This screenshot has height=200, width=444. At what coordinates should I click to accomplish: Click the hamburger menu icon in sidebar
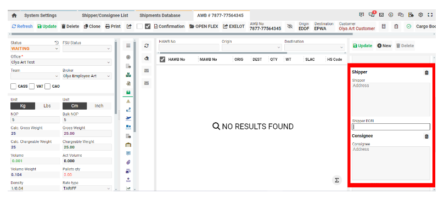(x=128, y=45)
